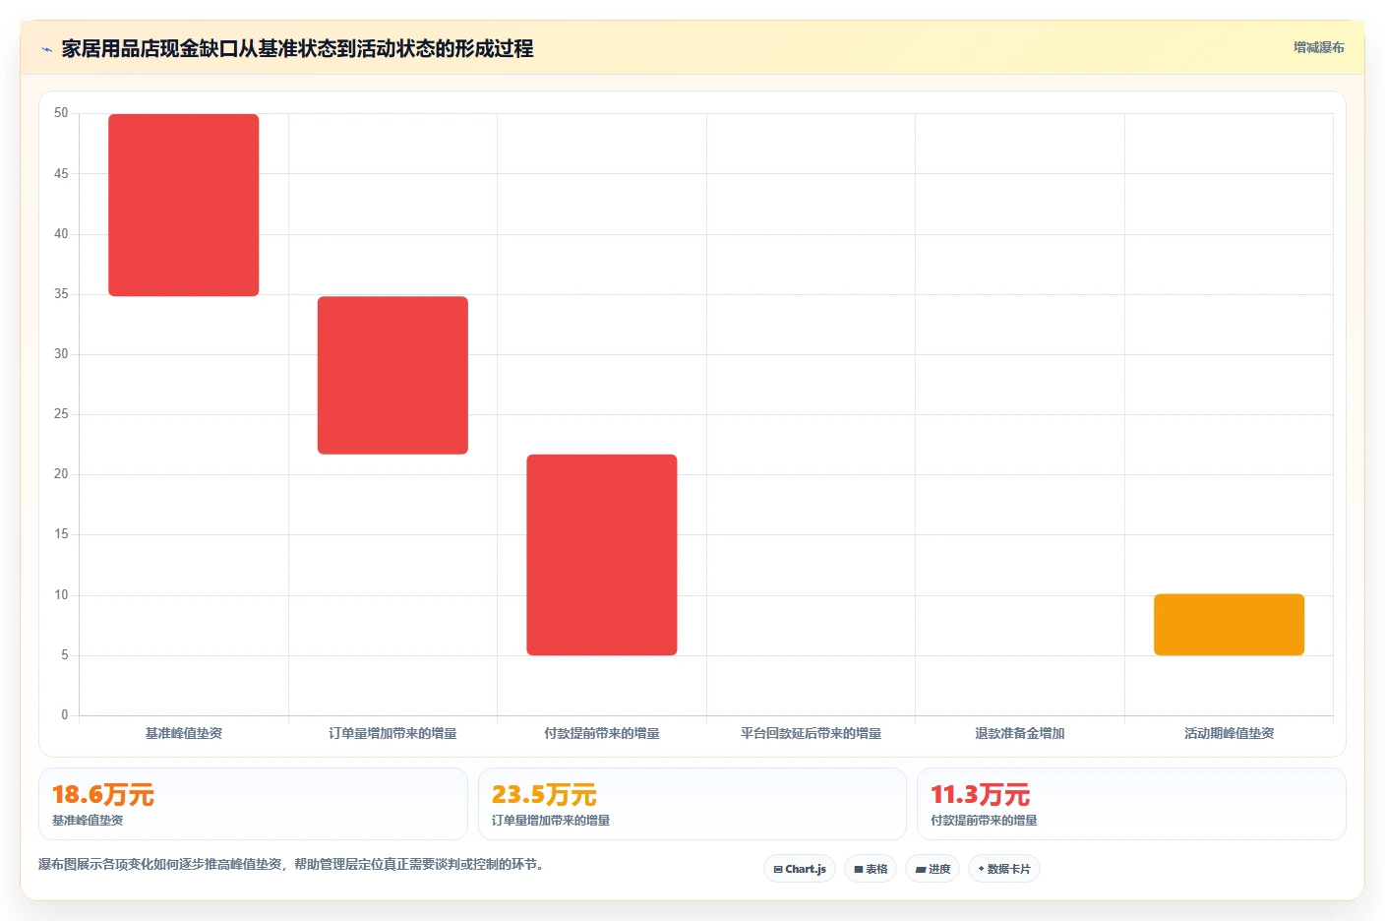Click y-axis value 0
Viewport: 1385px width, 921px height.
[x=65, y=715]
